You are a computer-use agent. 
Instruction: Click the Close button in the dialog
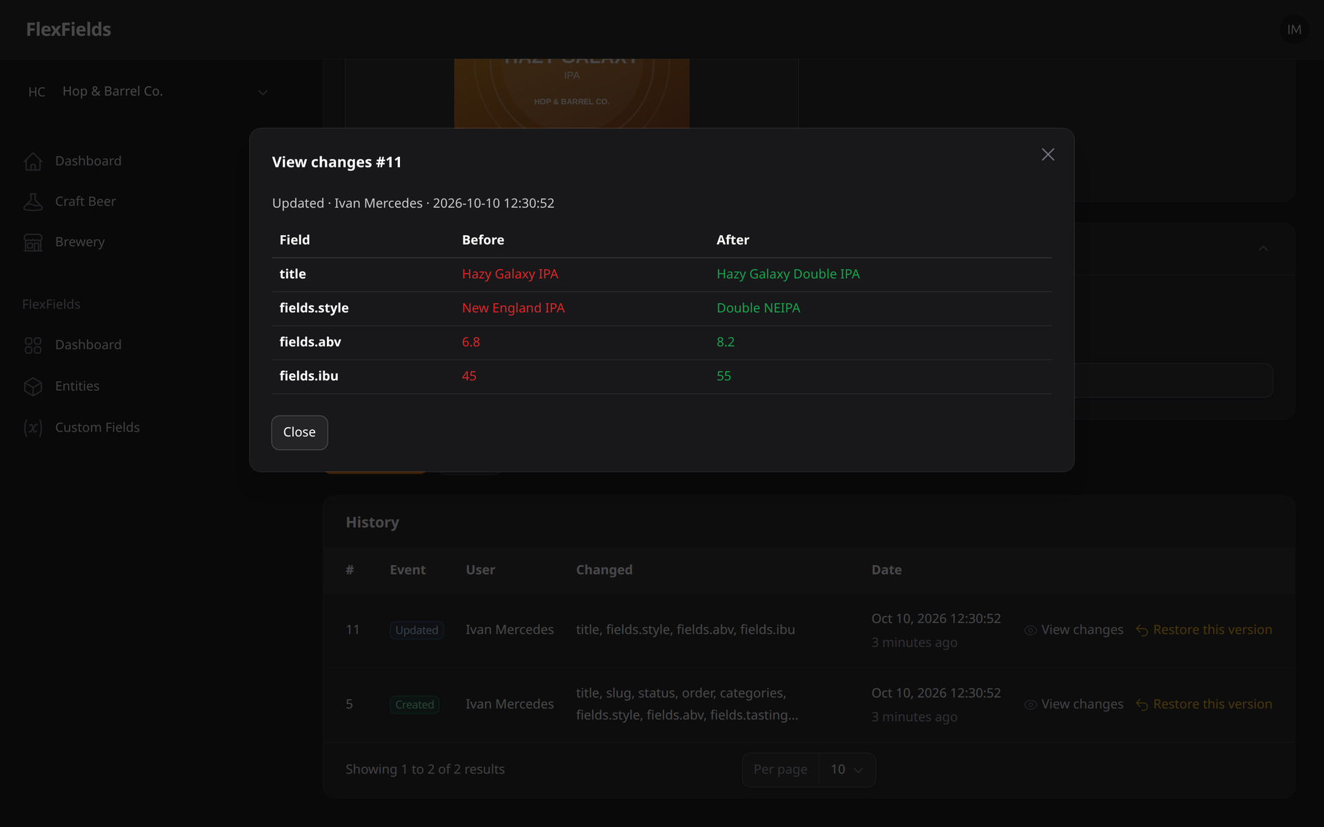[299, 432]
